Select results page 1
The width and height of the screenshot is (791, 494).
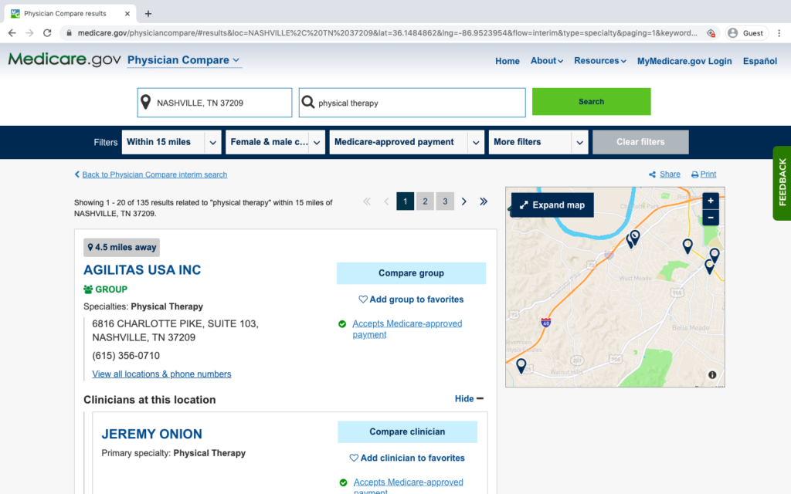tap(405, 201)
